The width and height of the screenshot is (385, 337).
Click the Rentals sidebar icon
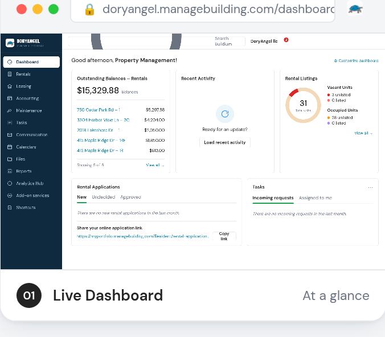coord(10,74)
